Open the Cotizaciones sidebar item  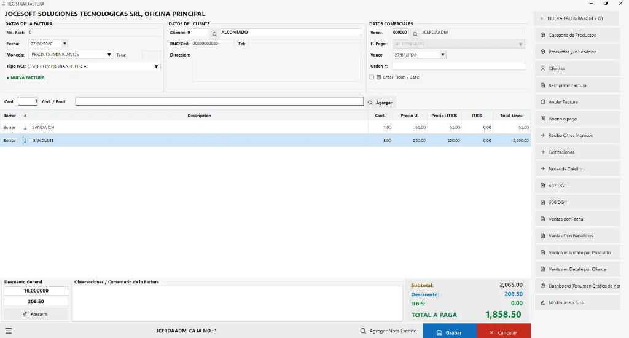(577, 152)
